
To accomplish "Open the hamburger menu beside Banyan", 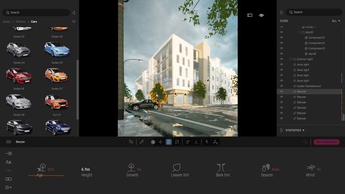I will click(9, 142).
